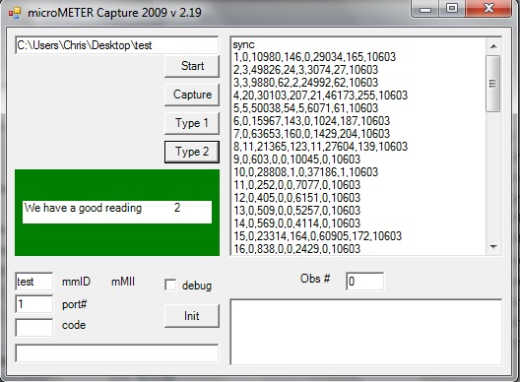Click data row '2,3,49826,24,3,3074,27,10603'
This screenshot has width=520, height=382.
tap(305, 70)
